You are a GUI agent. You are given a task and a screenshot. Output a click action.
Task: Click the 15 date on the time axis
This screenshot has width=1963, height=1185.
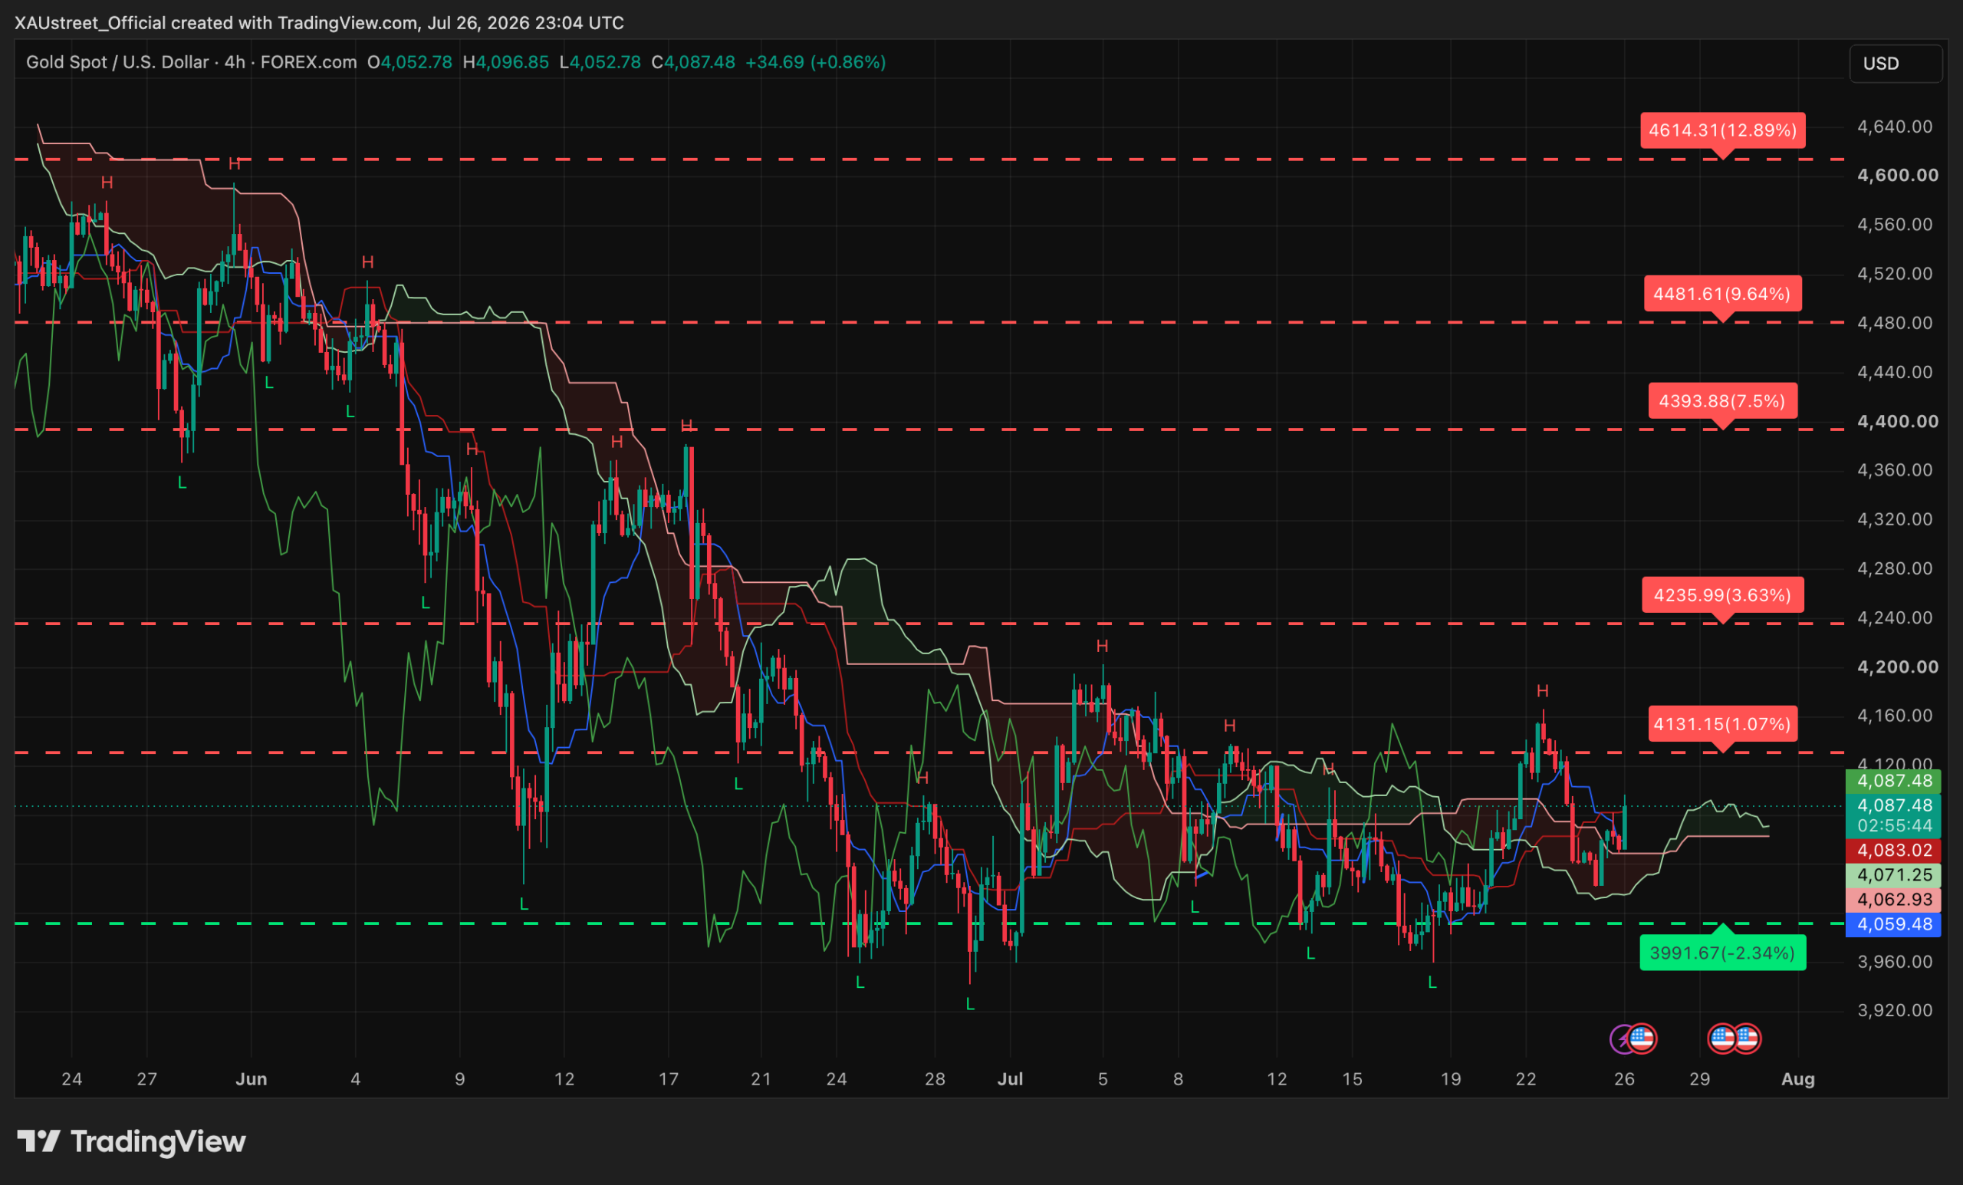[x=1352, y=1079]
